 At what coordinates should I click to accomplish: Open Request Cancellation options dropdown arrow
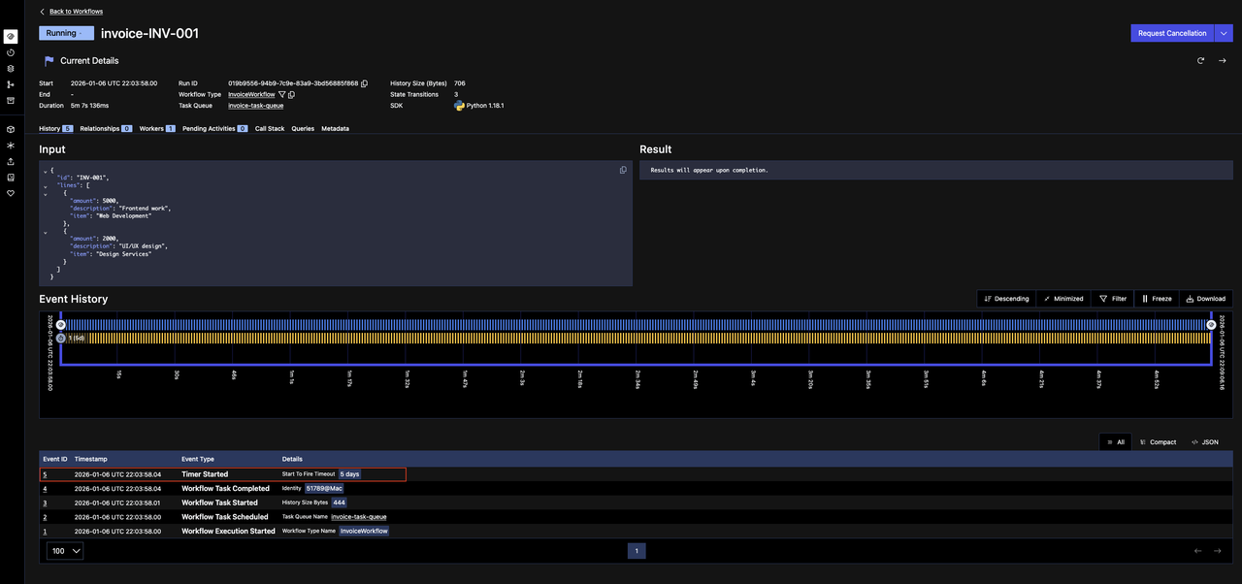tap(1224, 33)
